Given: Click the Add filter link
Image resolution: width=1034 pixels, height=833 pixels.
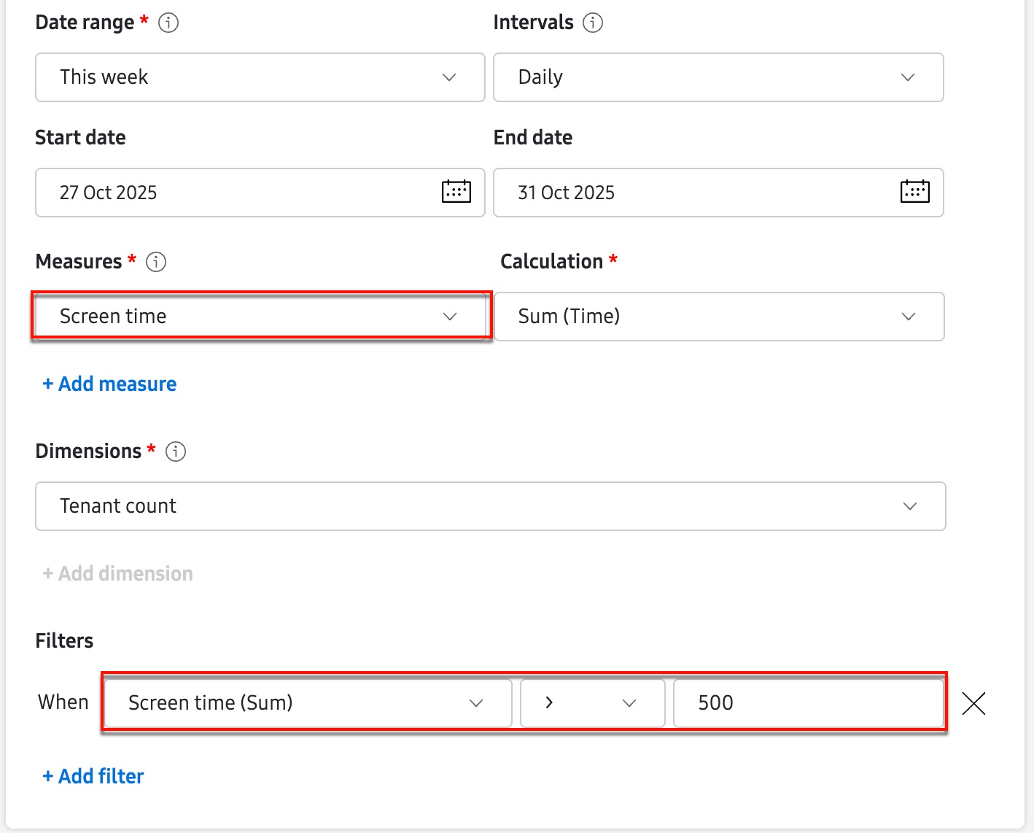Looking at the screenshot, I should point(93,775).
